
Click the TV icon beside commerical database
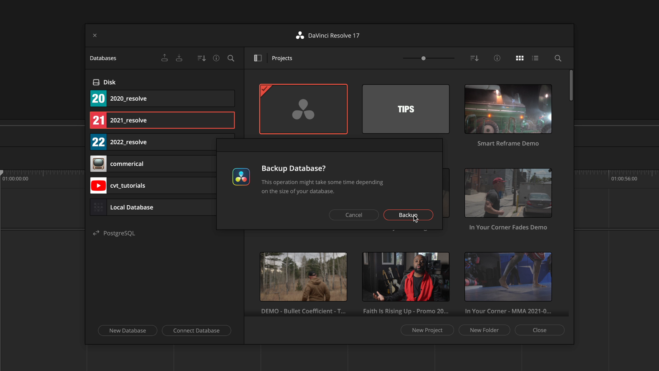[98, 163]
